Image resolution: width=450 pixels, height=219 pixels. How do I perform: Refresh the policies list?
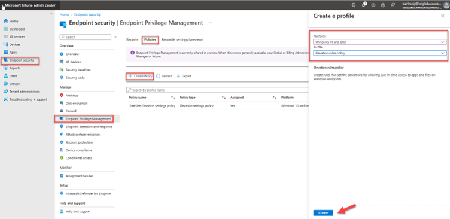click(x=165, y=76)
